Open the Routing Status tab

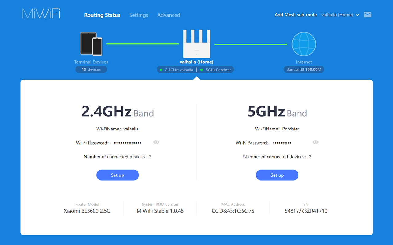tap(102, 15)
